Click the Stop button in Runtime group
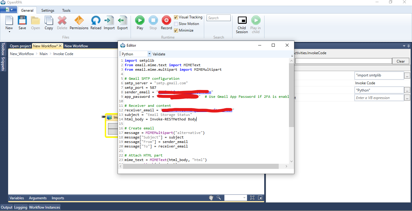Viewport: 412px width, 211px height. pyautogui.click(x=153, y=20)
